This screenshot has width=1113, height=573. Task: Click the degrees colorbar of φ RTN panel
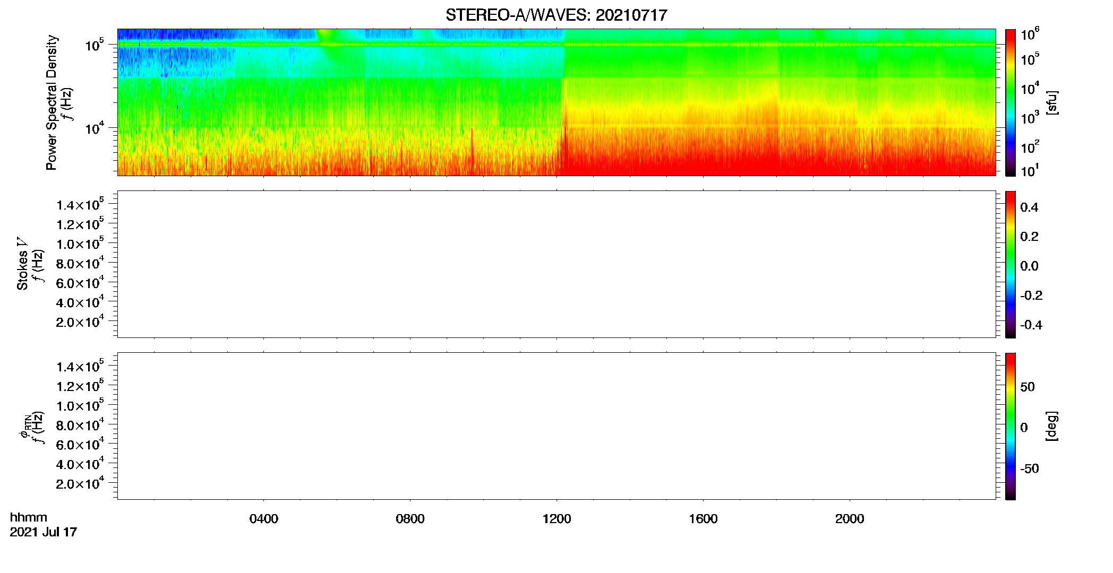pyautogui.click(x=1010, y=426)
